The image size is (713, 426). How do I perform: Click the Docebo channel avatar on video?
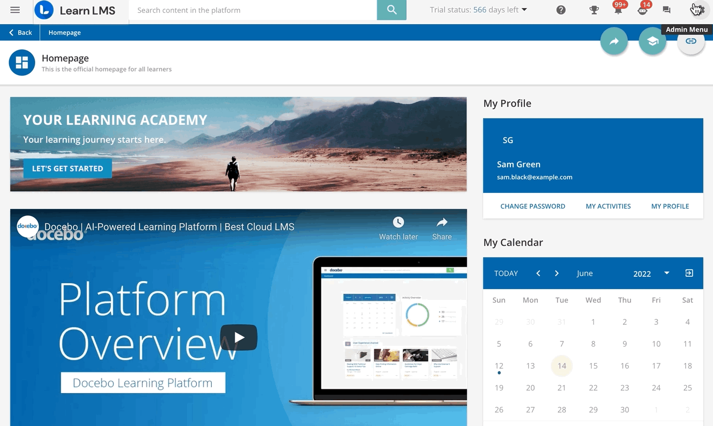click(27, 227)
